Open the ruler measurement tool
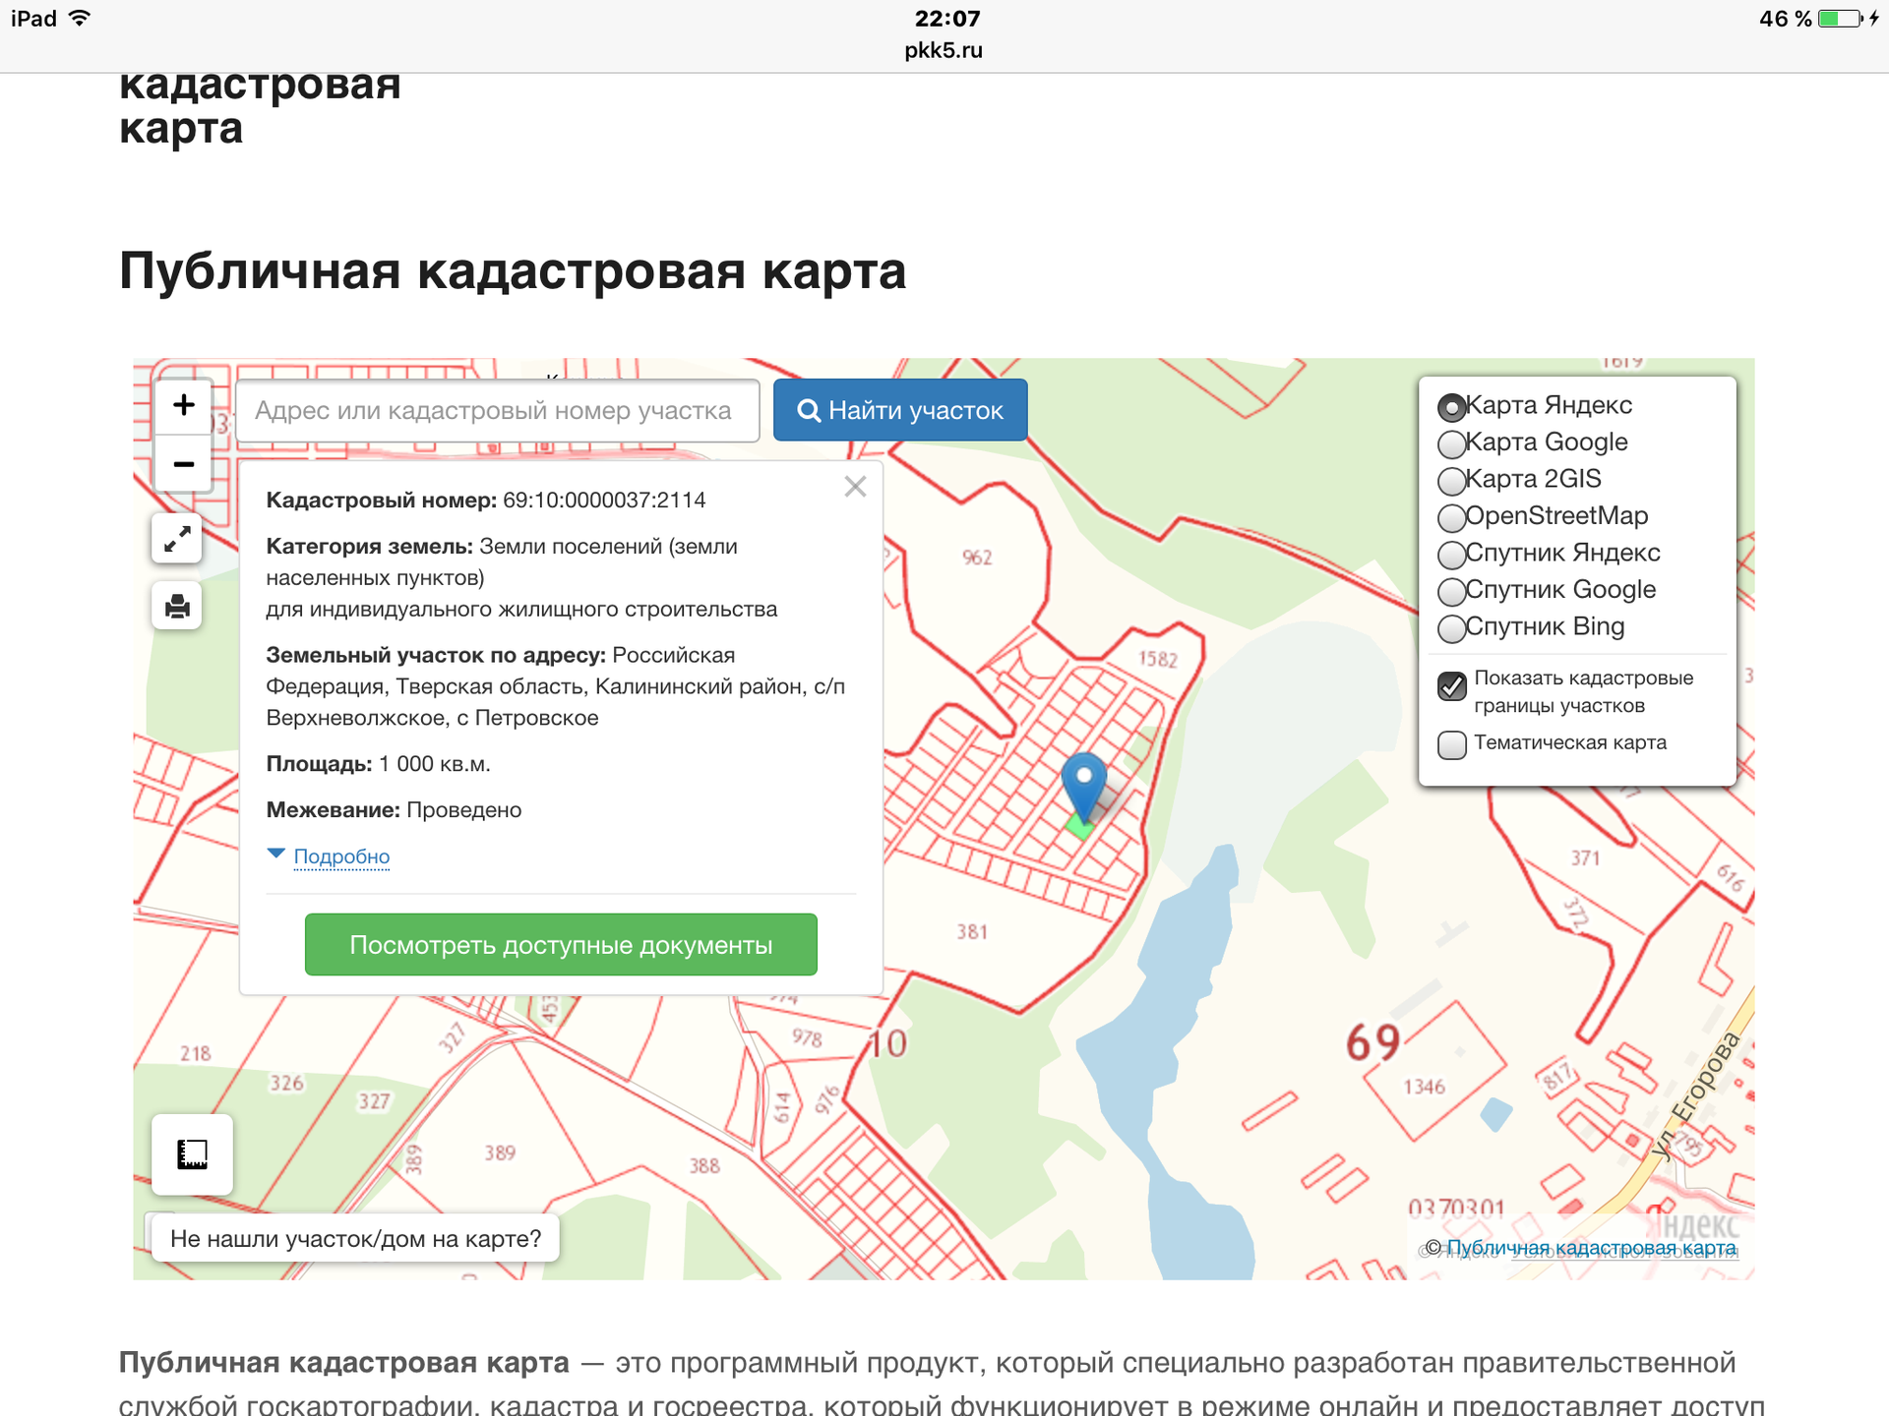Image resolution: width=1889 pixels, height=1416 pixels. [193, 1153]
